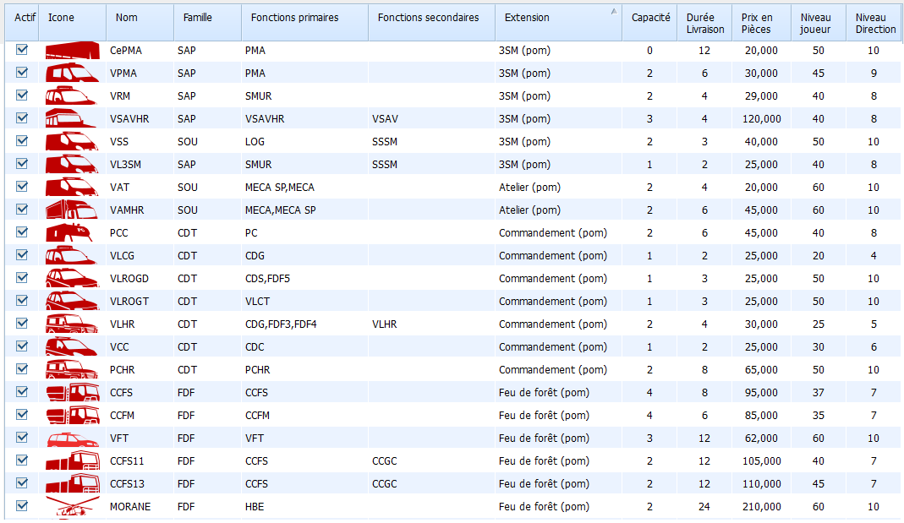Click the PCHR name cell
The height and width of the screenshot is (523, 904).
(123, 370)
